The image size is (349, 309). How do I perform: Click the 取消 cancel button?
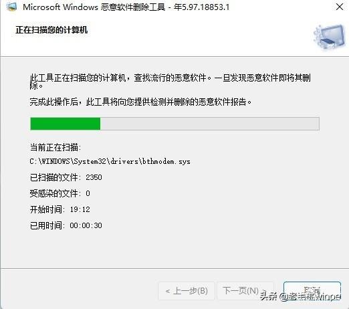(312, 290)
